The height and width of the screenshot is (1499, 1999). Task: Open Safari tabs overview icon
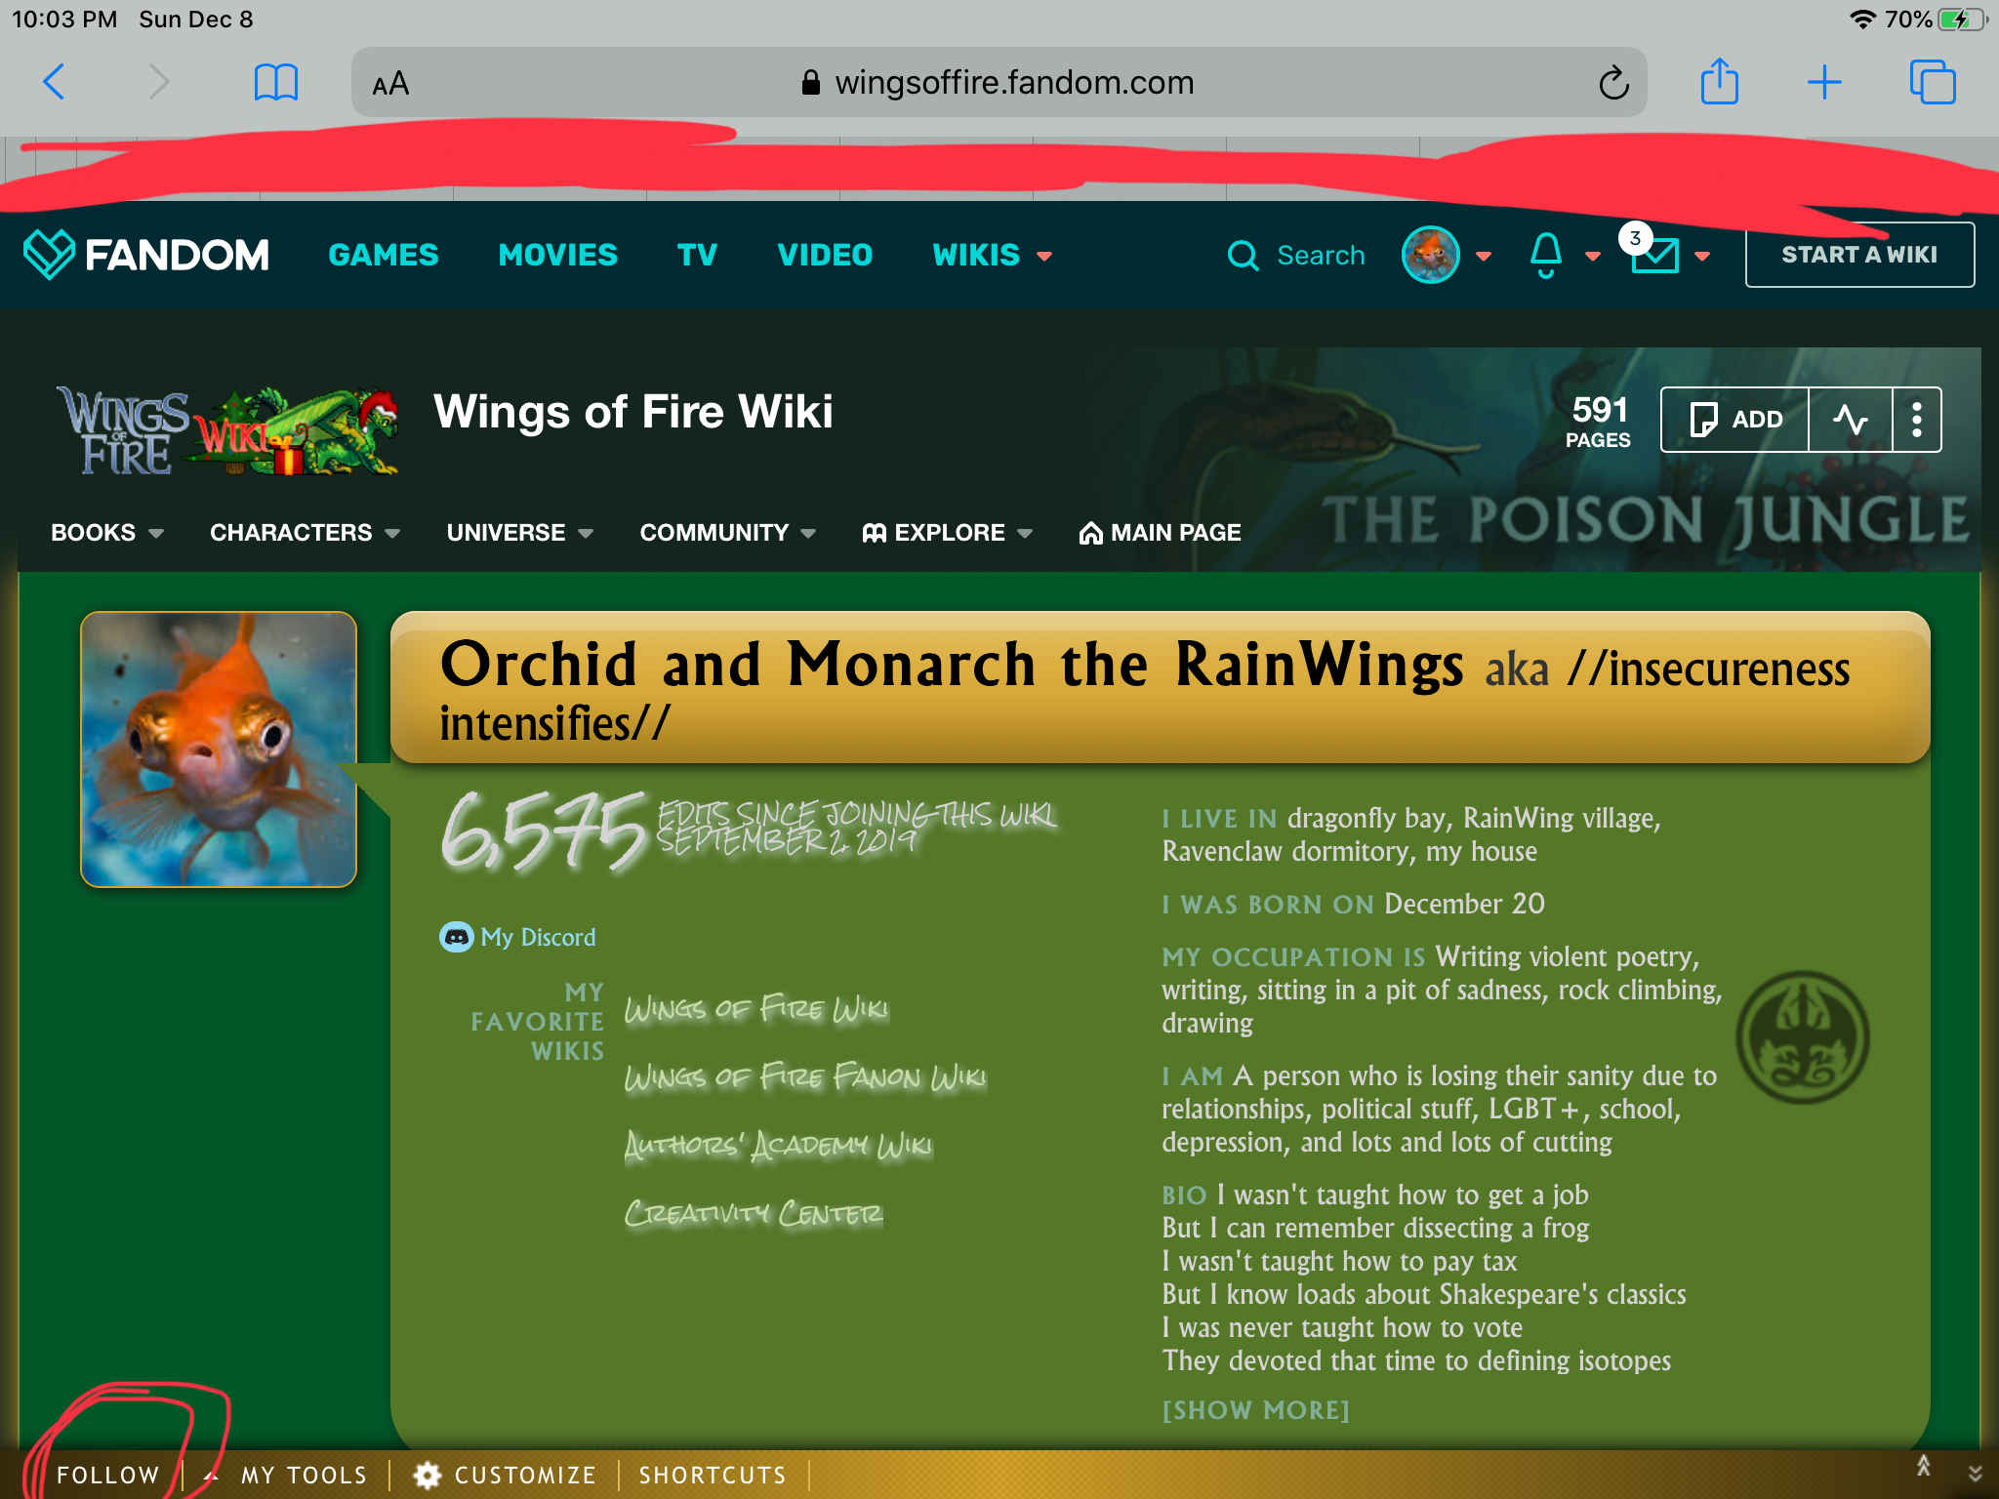pos(1932,82)
